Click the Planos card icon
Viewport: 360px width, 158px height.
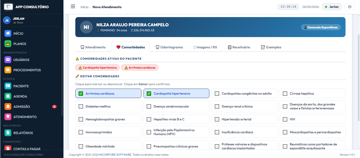(x=8, y=44)
